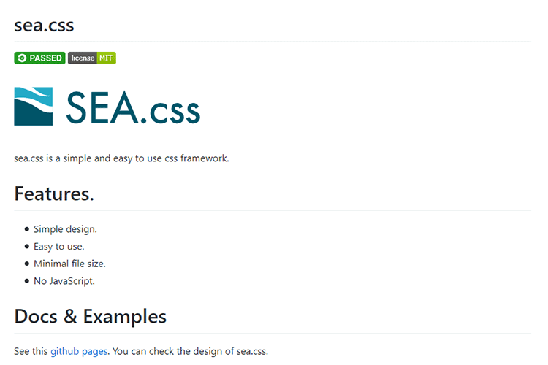Click the "simple and easy to use" description sentence

click(x=121, y=158)
